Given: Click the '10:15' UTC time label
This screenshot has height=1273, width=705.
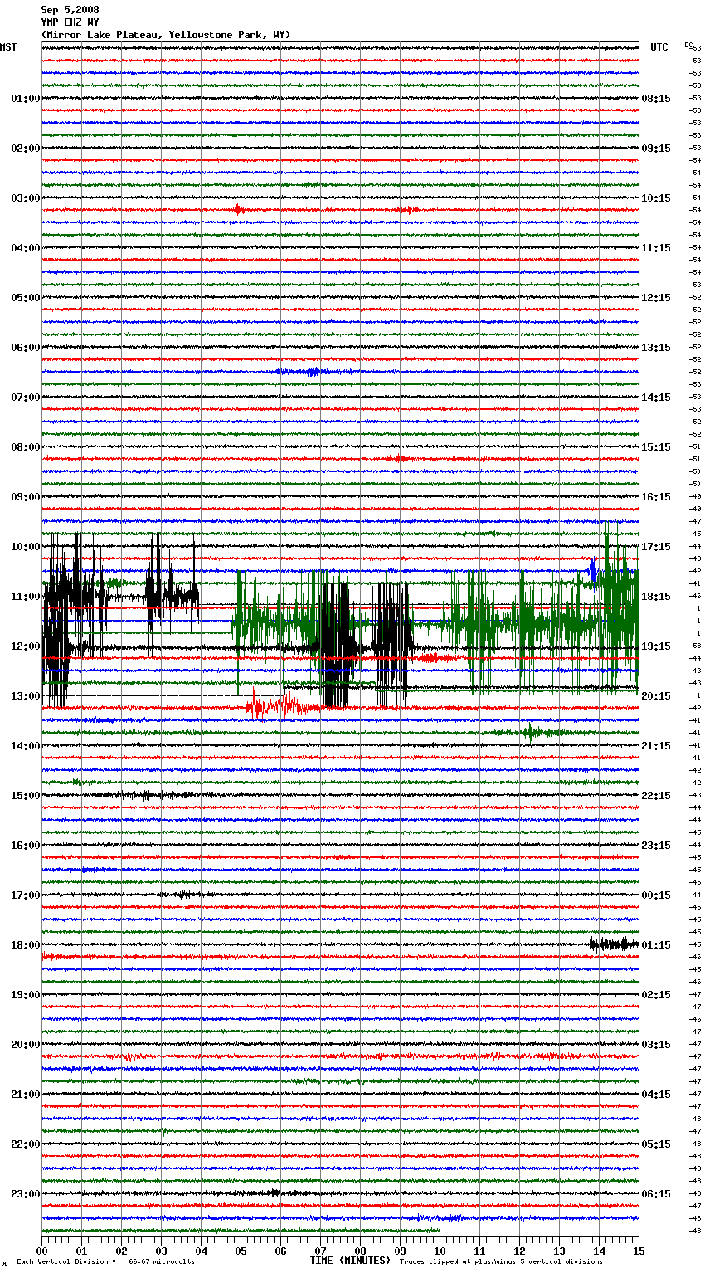Looking at the screenshot, I should point(656,198).
